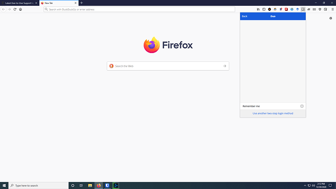
Task: Click the Search the Web field
Action: coord(168,66)
